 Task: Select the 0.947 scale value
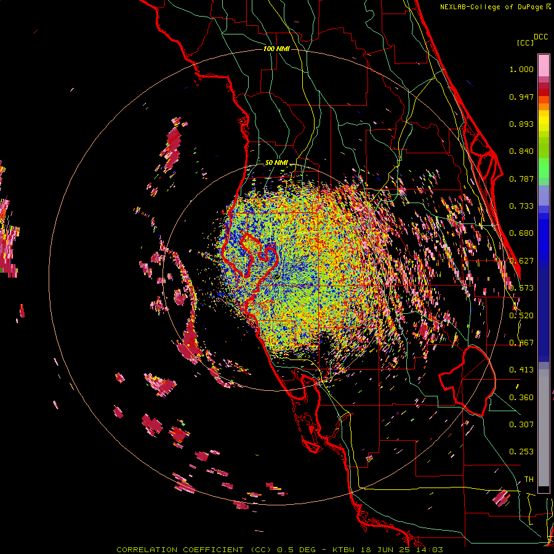521,97
